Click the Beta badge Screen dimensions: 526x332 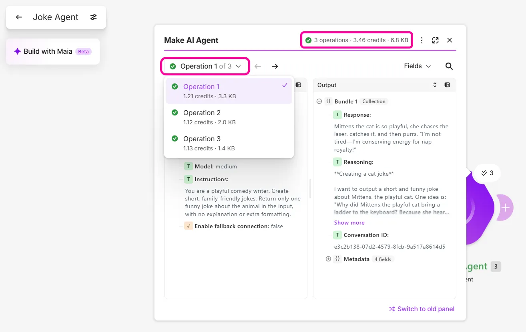pyautogui.click(x=83, y=51)
